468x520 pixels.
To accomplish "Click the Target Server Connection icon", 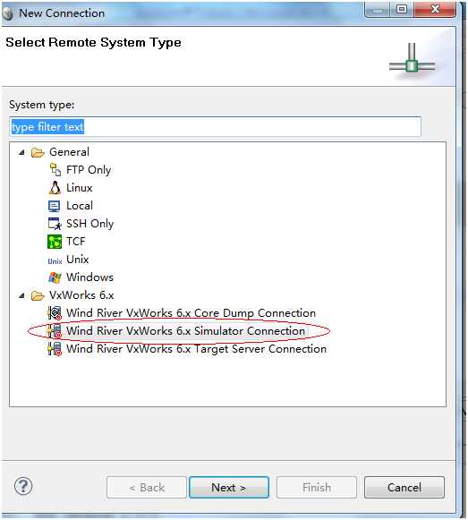I will (x=55, y=348).
